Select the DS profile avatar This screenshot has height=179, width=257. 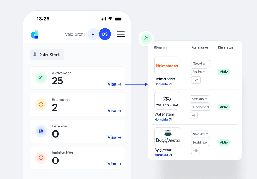(105, 34)
